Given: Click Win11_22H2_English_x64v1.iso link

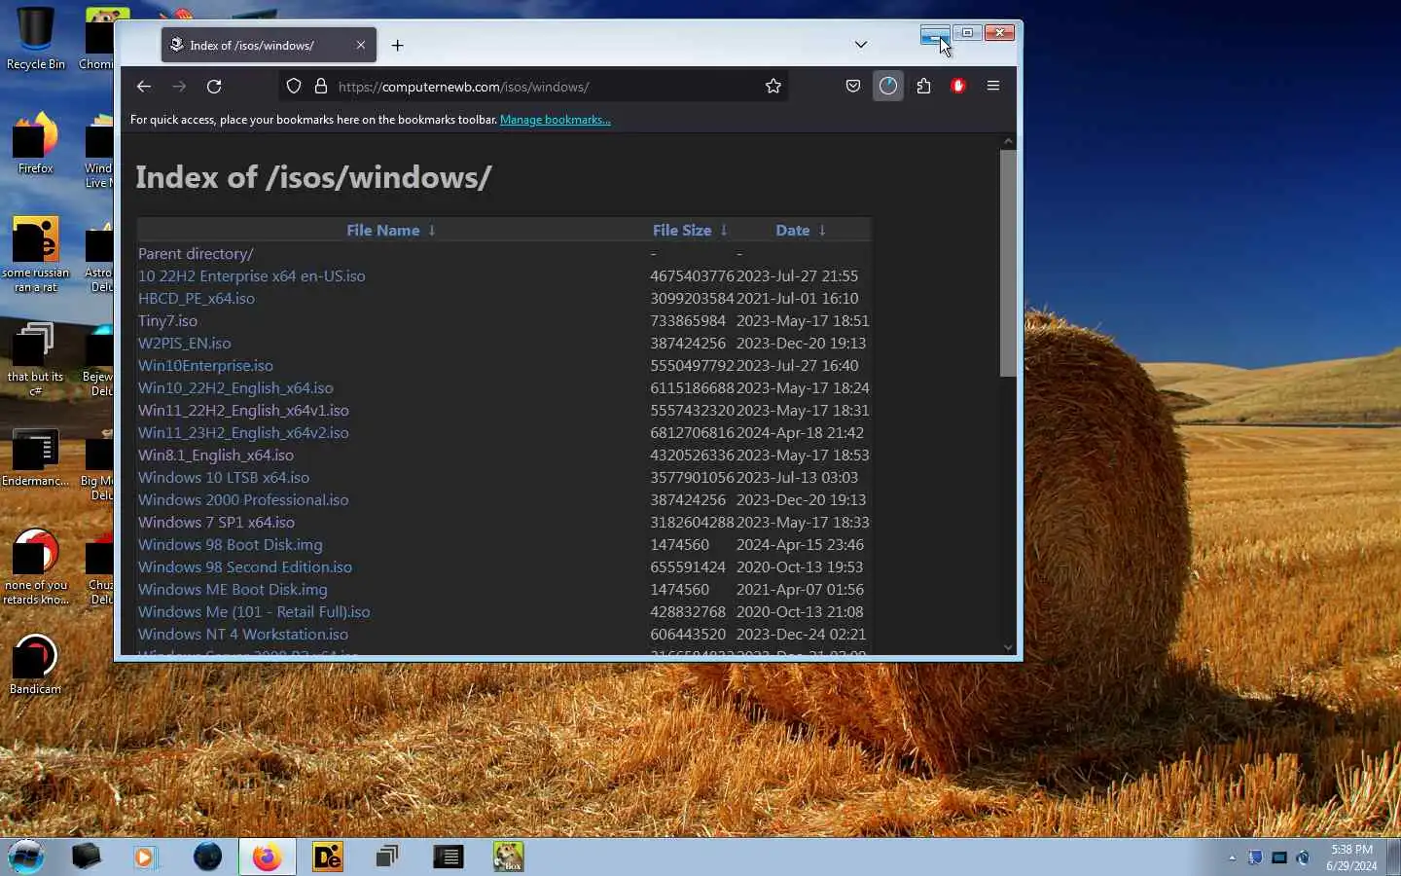Looking at the screenshot, I should tap(243, 410).
